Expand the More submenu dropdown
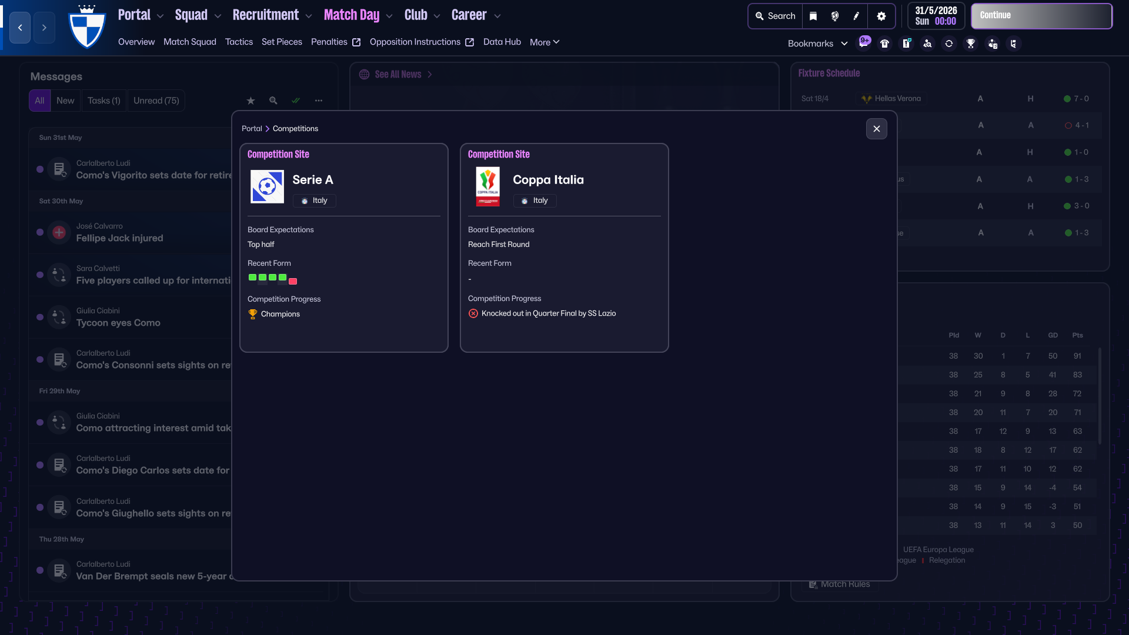The height and width of the screenshot is (635, 1129). click(x=544, y=42)
